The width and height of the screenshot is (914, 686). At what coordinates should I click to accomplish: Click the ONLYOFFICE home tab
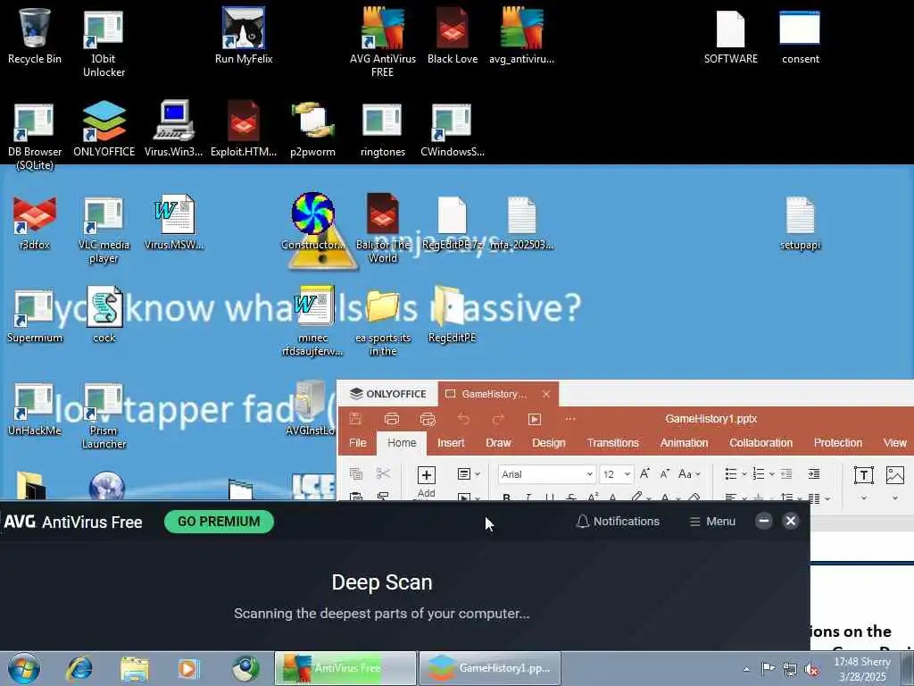pos(388,394)
